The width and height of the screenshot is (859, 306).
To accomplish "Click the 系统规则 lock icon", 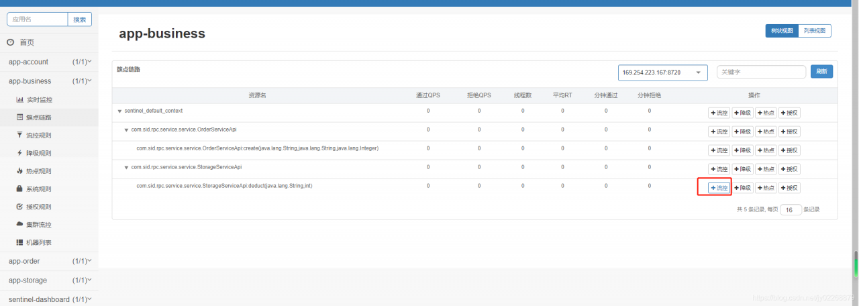I will click(x=19, y=189).
